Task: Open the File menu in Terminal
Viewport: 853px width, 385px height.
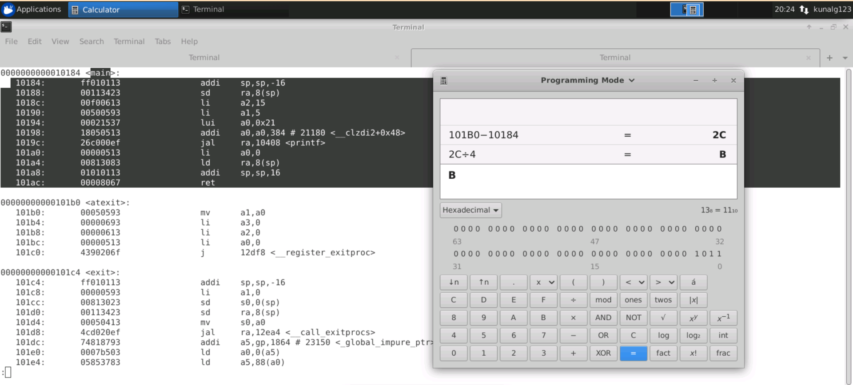Action: click(x=12, y=41)
